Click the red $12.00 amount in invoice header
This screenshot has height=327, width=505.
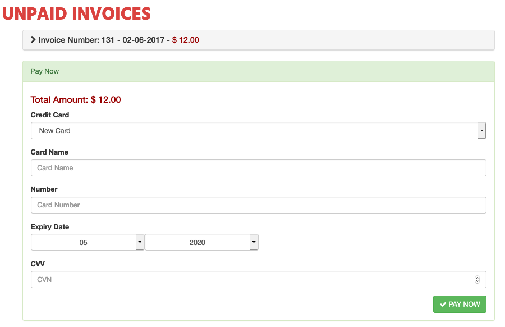(185, 40)
